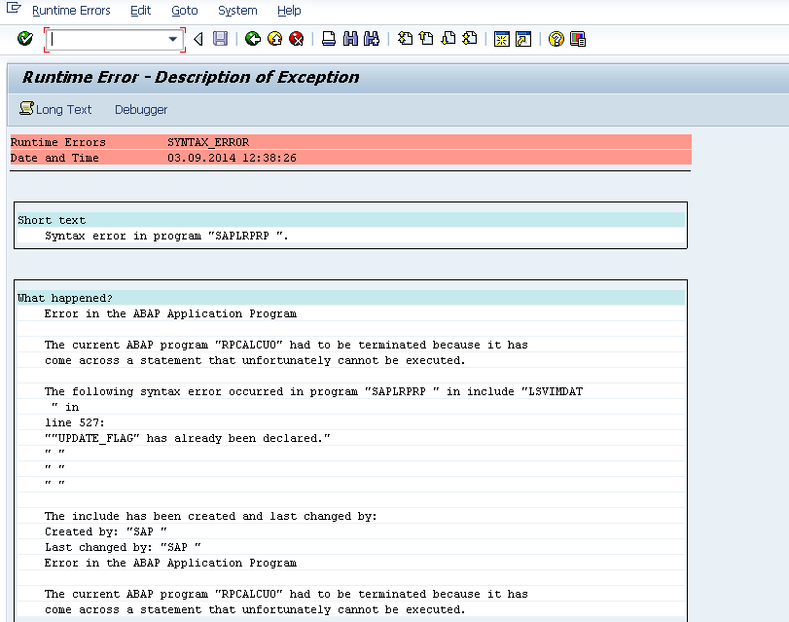
Task: Click the Print icon
Action: (x=329, y=39)
